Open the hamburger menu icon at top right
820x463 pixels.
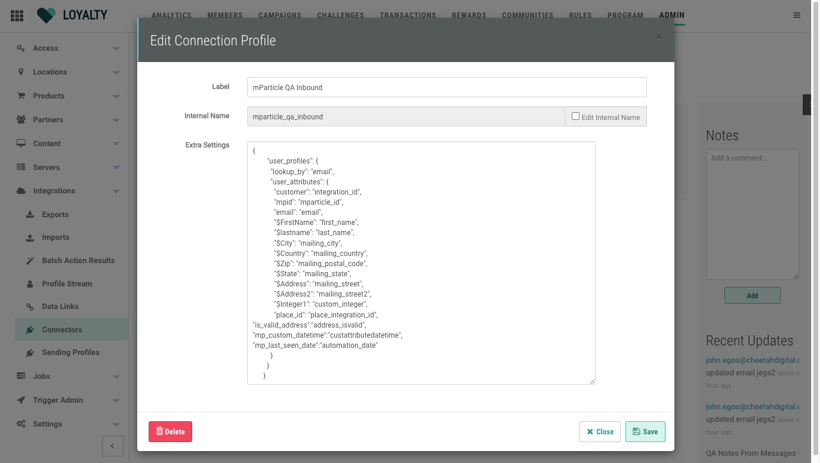(797, 16)
